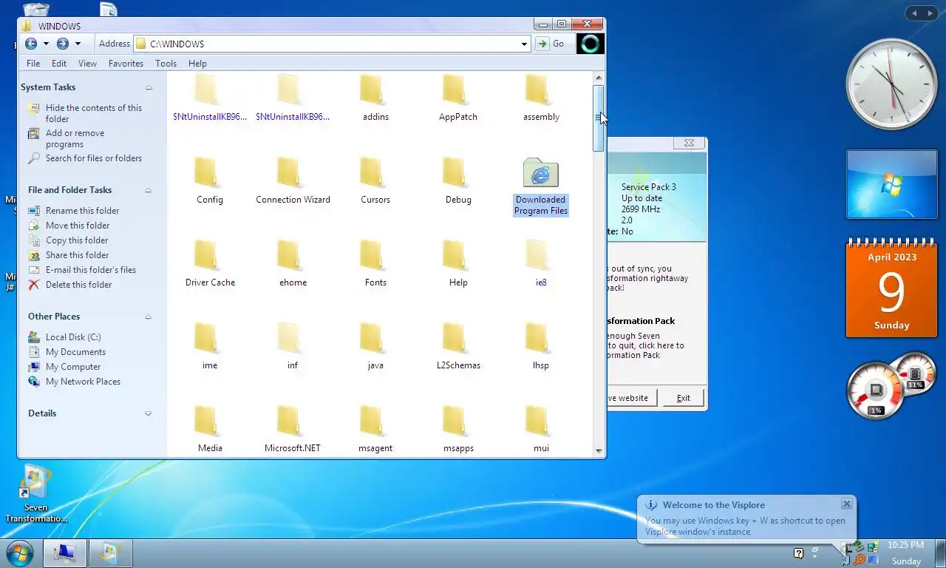
Task: Close the Welcome to the Visplore balloon
Action: tap(846, 504)
